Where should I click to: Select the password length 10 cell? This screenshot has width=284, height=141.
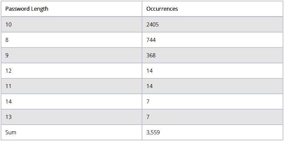coord(71,24)
